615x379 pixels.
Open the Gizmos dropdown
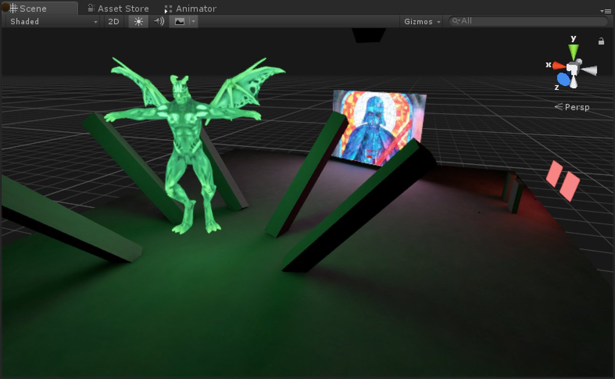click(x=422, y=22)
